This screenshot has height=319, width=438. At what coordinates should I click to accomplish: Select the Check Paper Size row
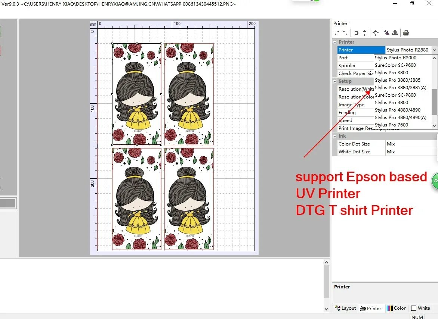click(356, 74)
